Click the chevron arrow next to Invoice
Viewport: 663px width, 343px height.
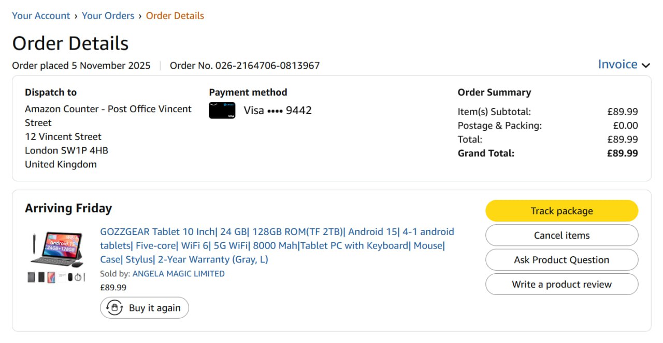[x=645, y=65]
